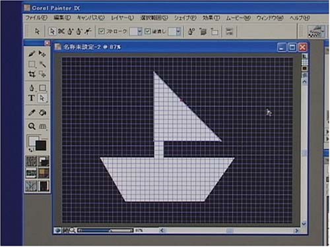This screenshot has height=247, width=330.
Task: Open the キャンバス (Canvas) menu
Action: 90,18
